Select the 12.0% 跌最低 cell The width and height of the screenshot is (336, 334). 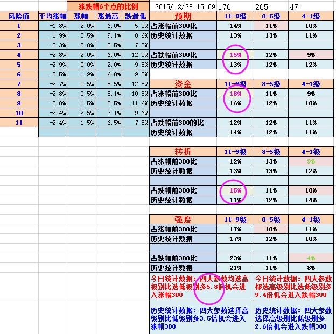[x=136, y=55]
